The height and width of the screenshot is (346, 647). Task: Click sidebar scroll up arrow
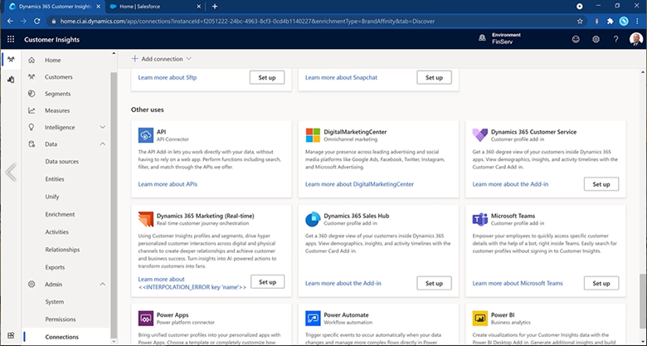coord(114,54)
